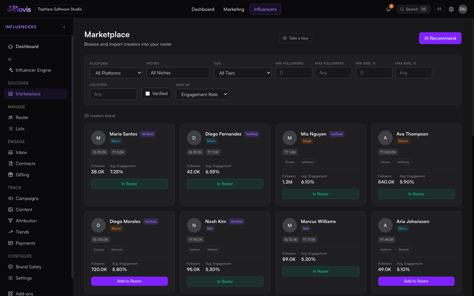Image resolution: width=474 pixels, height=296 pixels.
Task: Click the '29 creators found' text
Action: click(99, 116)
